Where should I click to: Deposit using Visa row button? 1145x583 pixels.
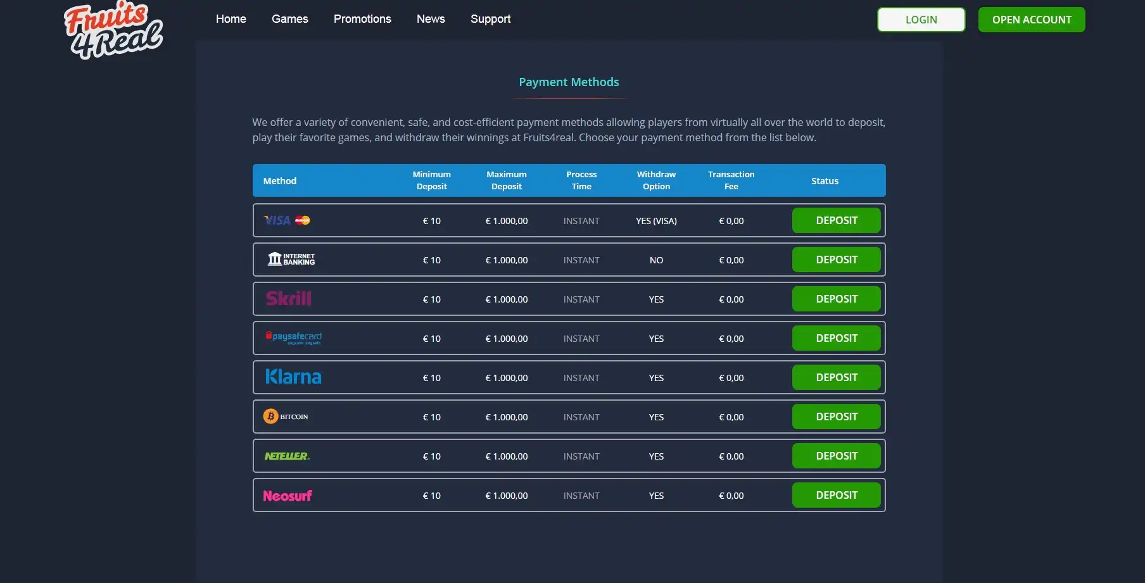(x=836, y=220)
